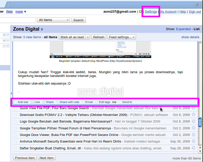Open the Help link
Image resolution: width=203 pixels, height=162 pixels.
coord(182,12)
